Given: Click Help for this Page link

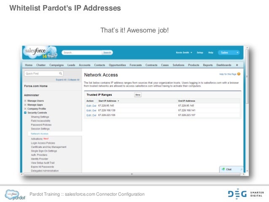Looking at the screenshot, I should point(228,74).
